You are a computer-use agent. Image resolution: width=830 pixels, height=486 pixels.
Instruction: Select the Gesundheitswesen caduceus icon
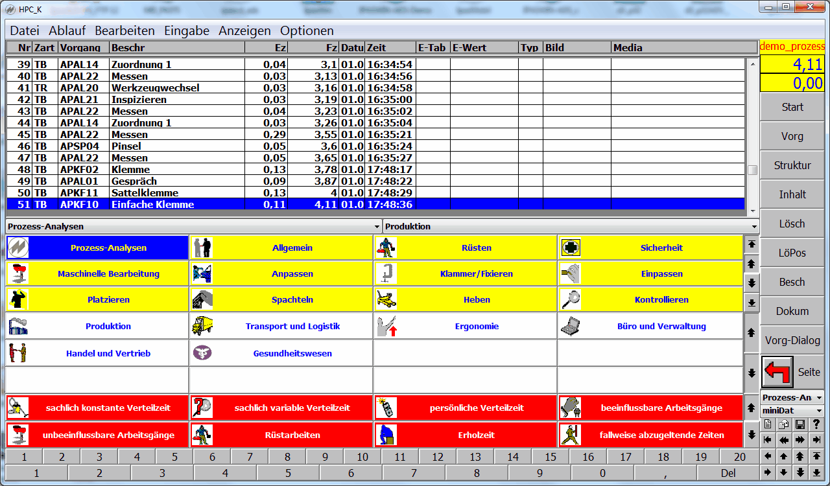coord(202,353)
